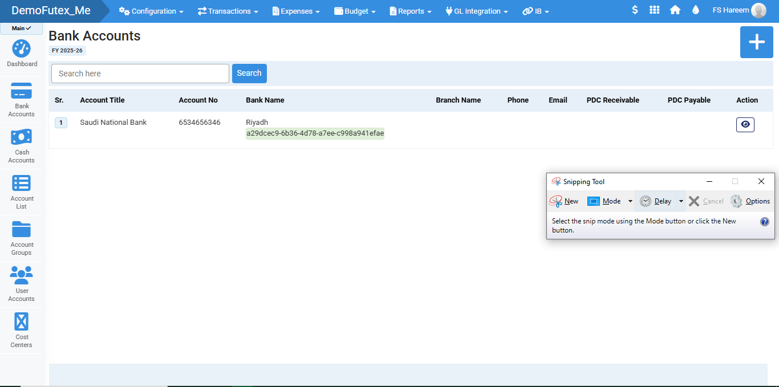779x387 pixels.
Task: Toggle the Main branch selector
Action: pos(21,28)
